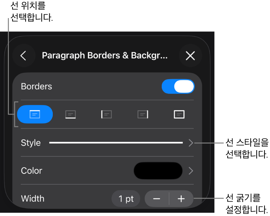Select the all-sides border position icon

(179, 114)
